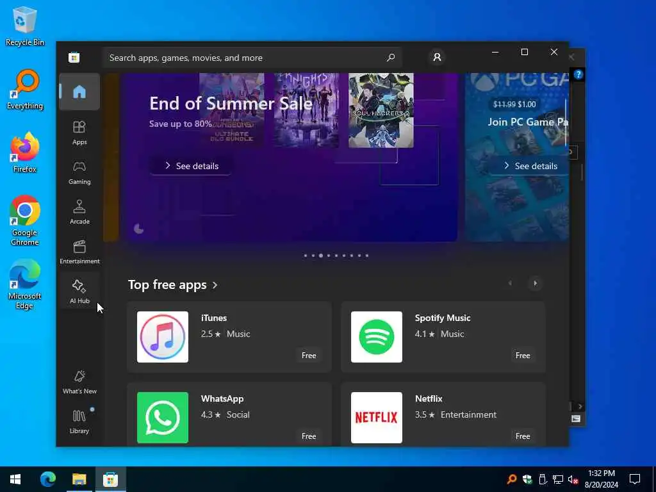656x492 pixels.
Task: Show next Top free apps page arrow
Action: coord(535,283)
